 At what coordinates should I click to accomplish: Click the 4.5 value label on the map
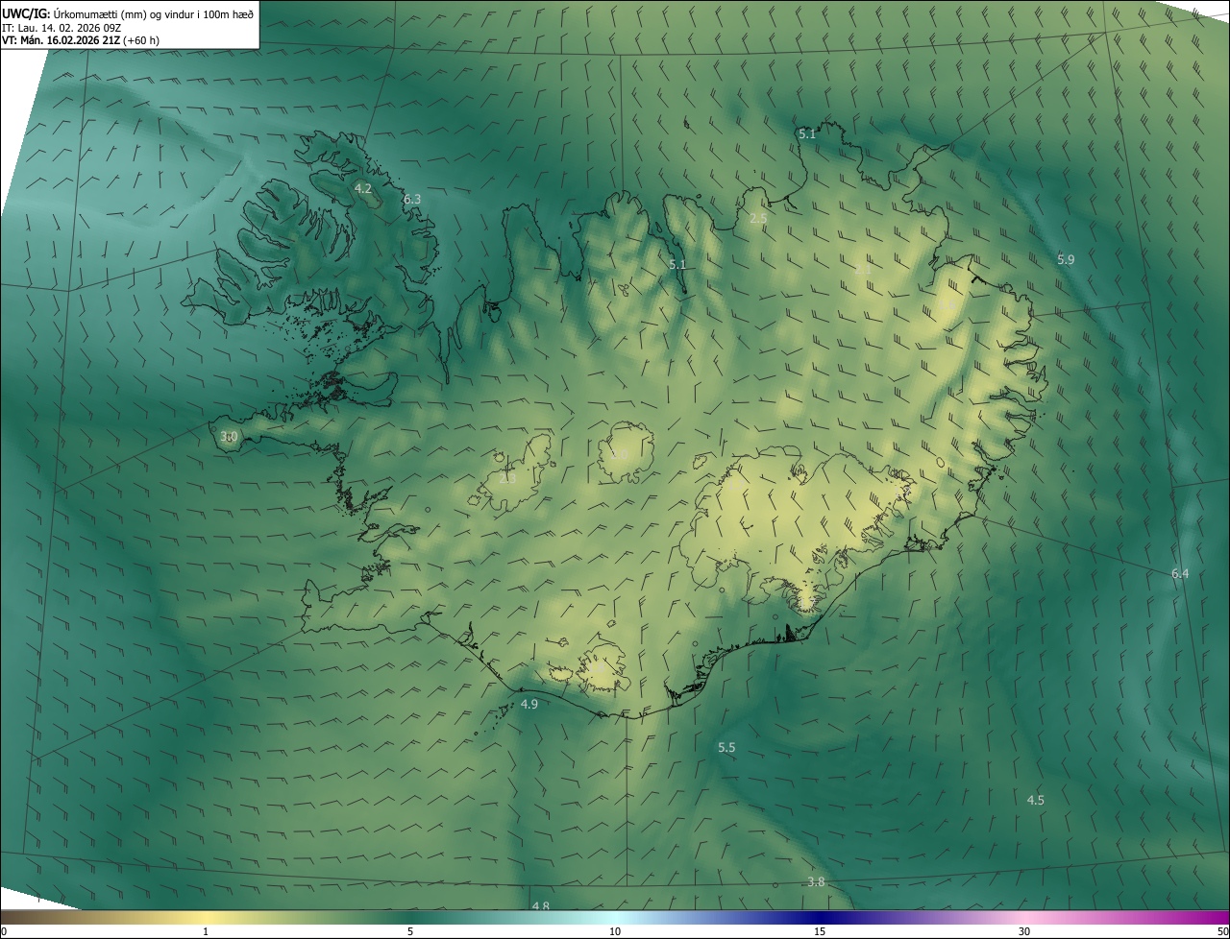(1036, 800)
